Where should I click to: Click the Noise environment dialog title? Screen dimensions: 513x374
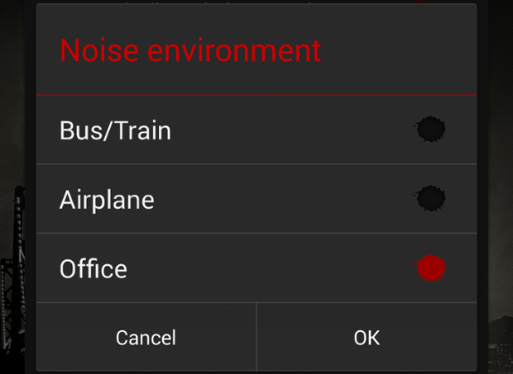click(x=190, y=50)
